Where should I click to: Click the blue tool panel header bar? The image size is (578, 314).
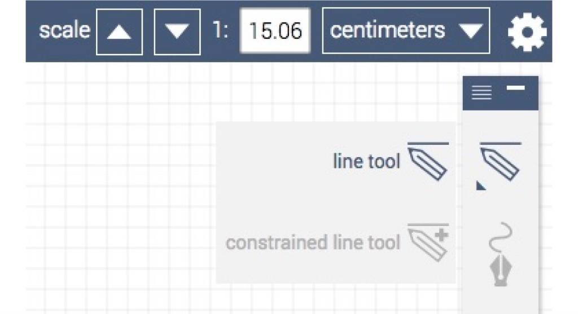501,93
